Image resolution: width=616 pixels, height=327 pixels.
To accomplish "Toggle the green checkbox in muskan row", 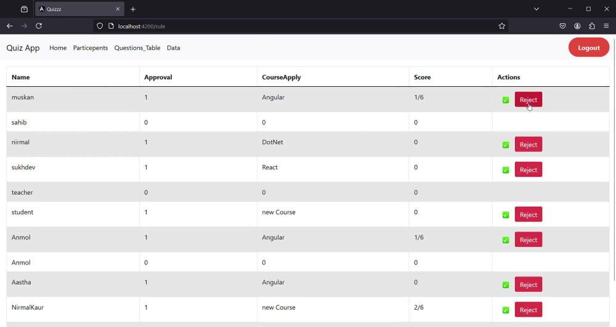I will [x=506, y=100].
